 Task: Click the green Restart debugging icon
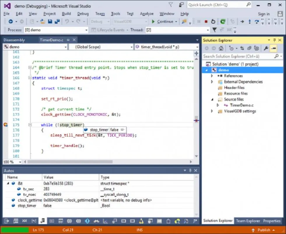[223, 22]
